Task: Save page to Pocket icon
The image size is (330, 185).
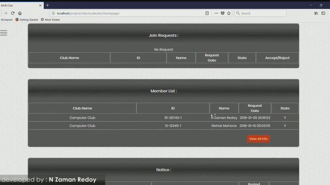Action: coord(222,13)
